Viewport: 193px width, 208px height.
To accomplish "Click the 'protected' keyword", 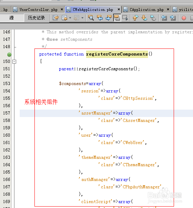I will [x=50, y=54].
